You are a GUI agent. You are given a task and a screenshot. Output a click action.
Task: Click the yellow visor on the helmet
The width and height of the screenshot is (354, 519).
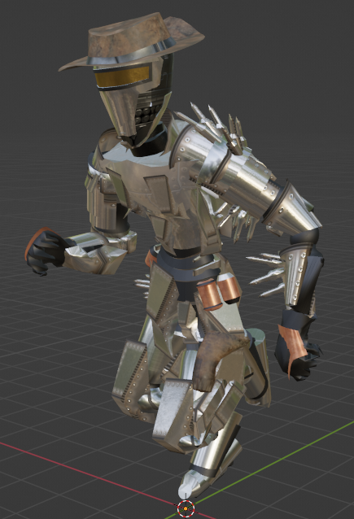coord(122,76)
